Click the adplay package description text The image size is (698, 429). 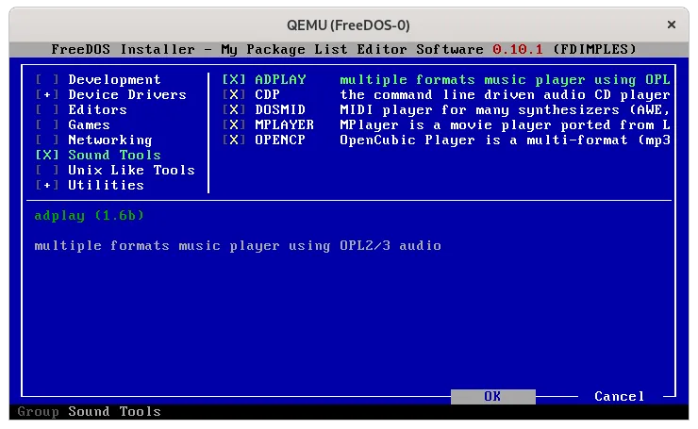[238, 246]
